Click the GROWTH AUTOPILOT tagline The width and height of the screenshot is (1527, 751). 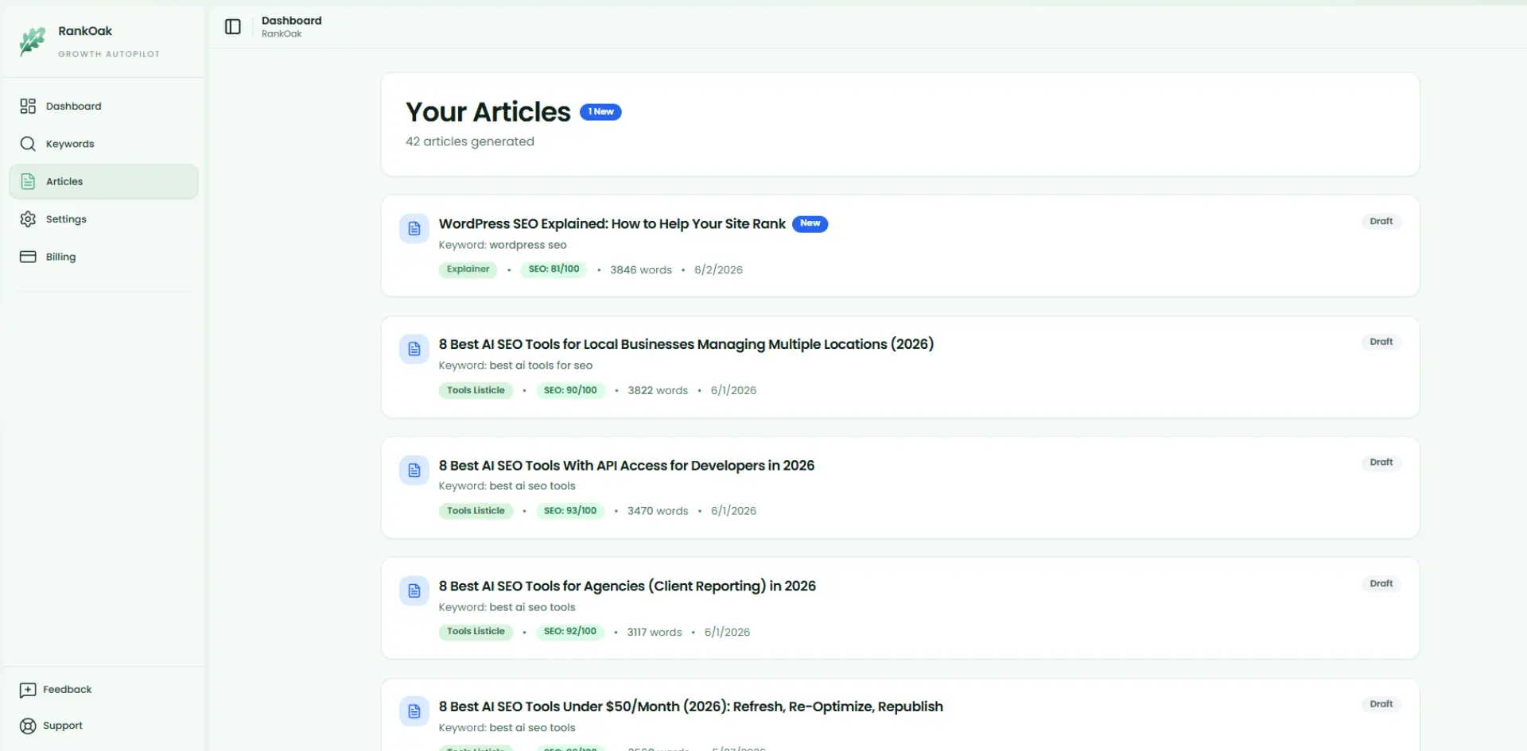[109, 54]
